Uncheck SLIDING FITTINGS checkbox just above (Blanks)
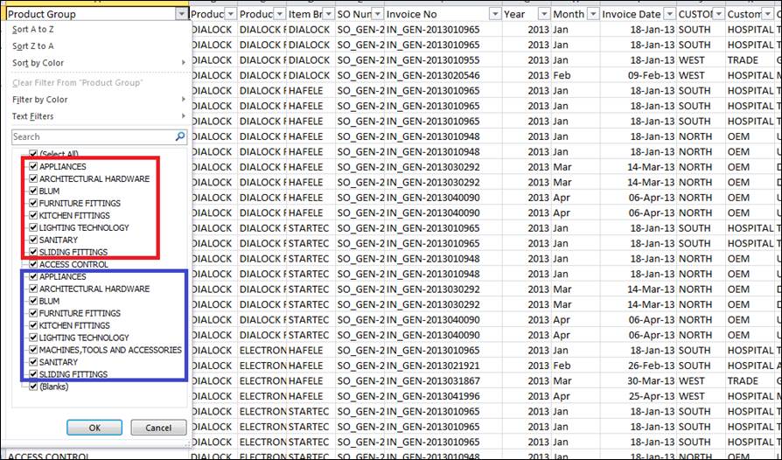The height and width of the screenshot is (460, 782). click(33, 373)
